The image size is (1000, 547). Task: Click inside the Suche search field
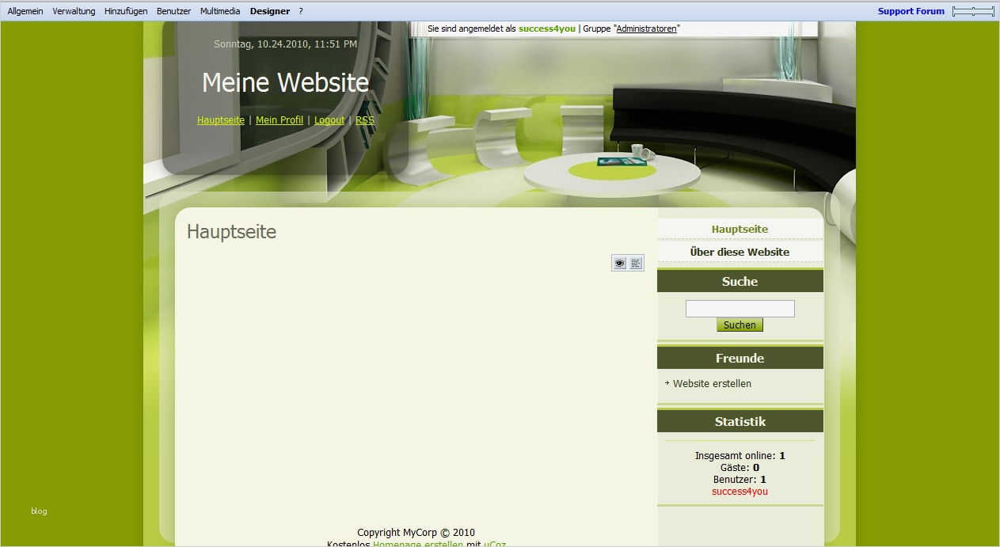click(x=739, y=308)
